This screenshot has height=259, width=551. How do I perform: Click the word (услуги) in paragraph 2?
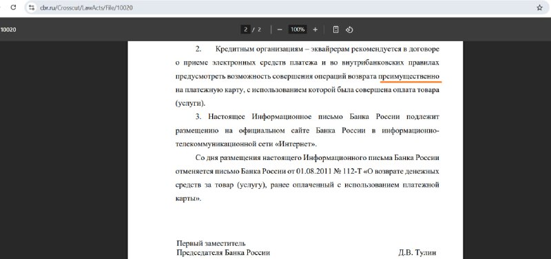point(190,104)
